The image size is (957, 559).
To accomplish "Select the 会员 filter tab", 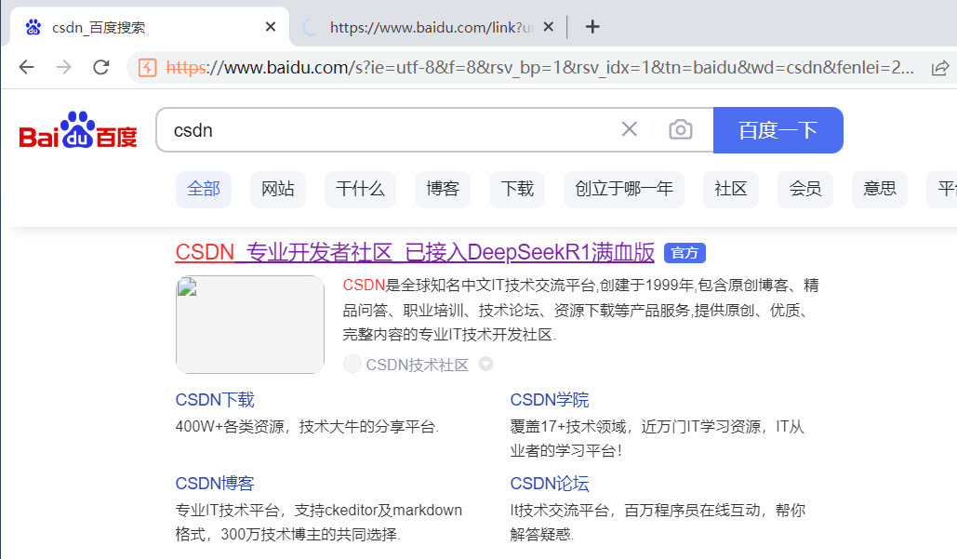I will [805, 189].
